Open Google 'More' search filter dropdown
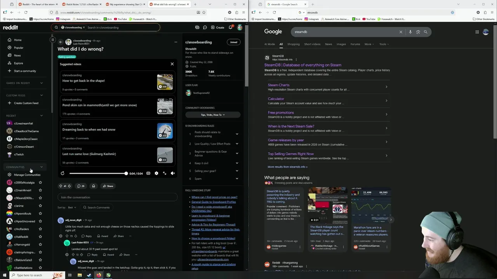 point(369,44)
